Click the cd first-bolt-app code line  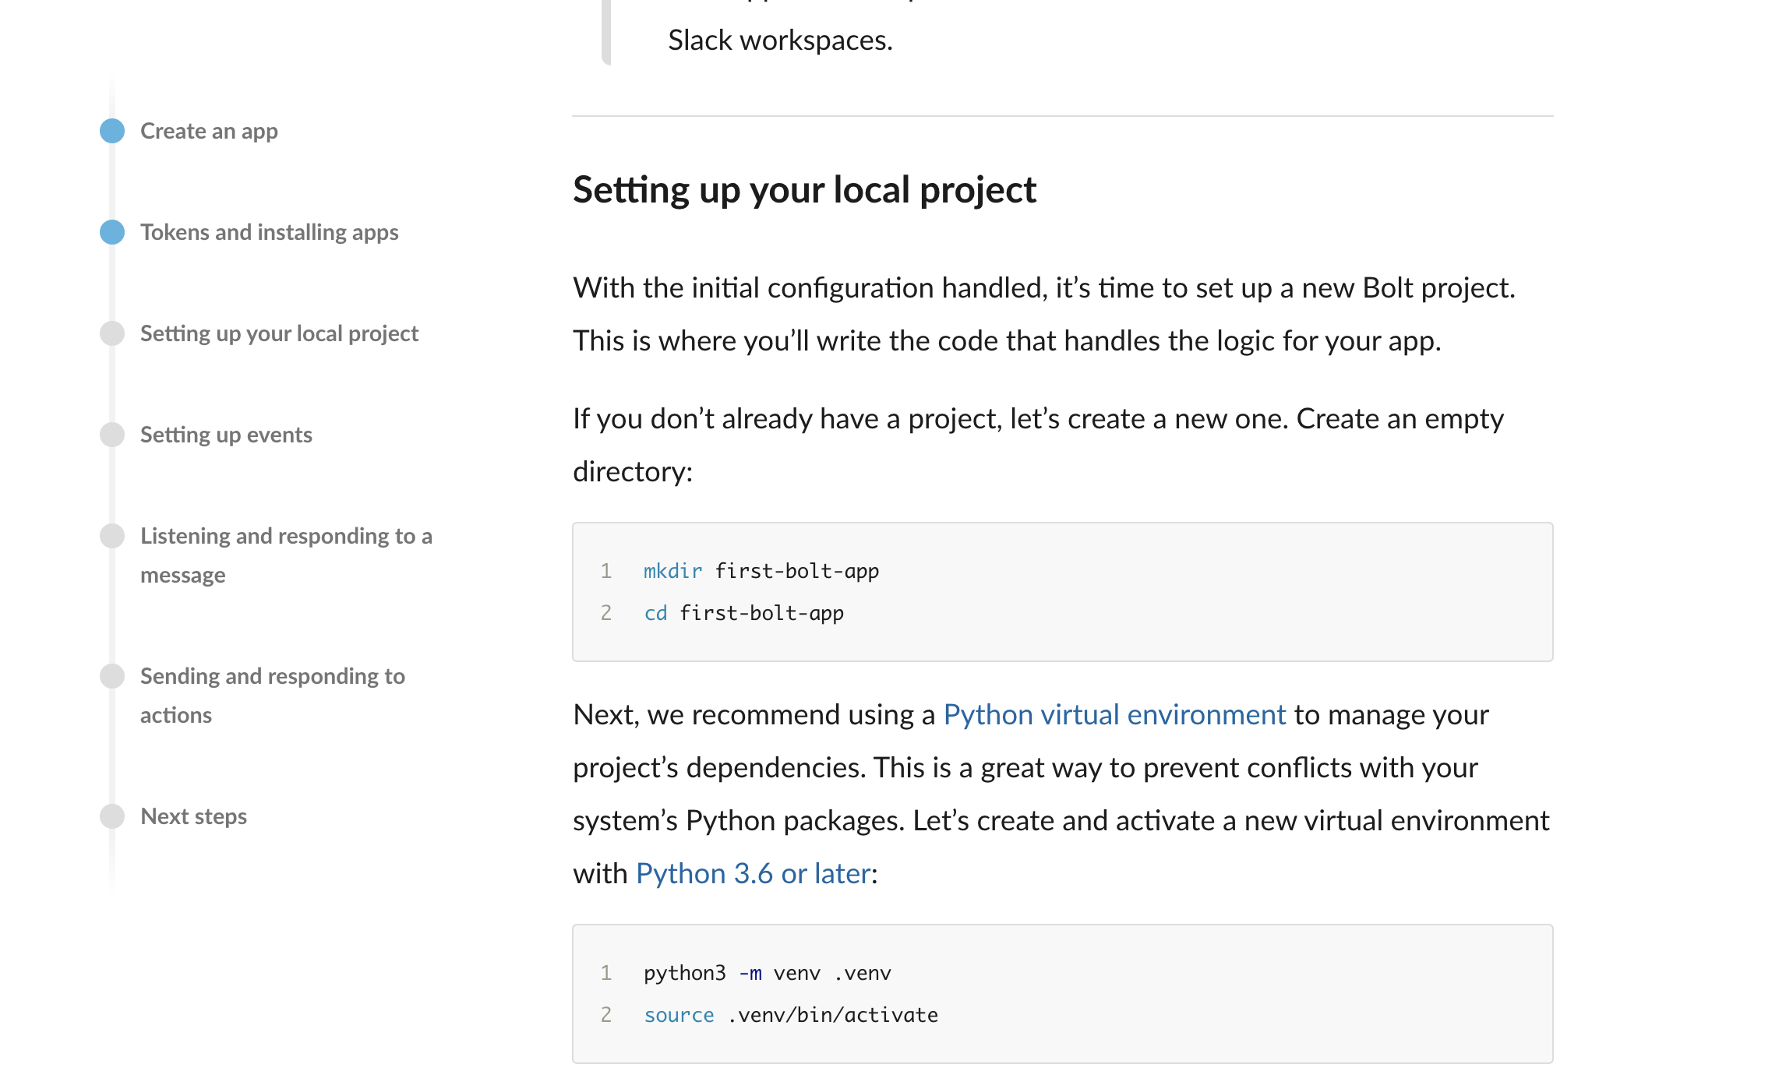tap(743, 613)
